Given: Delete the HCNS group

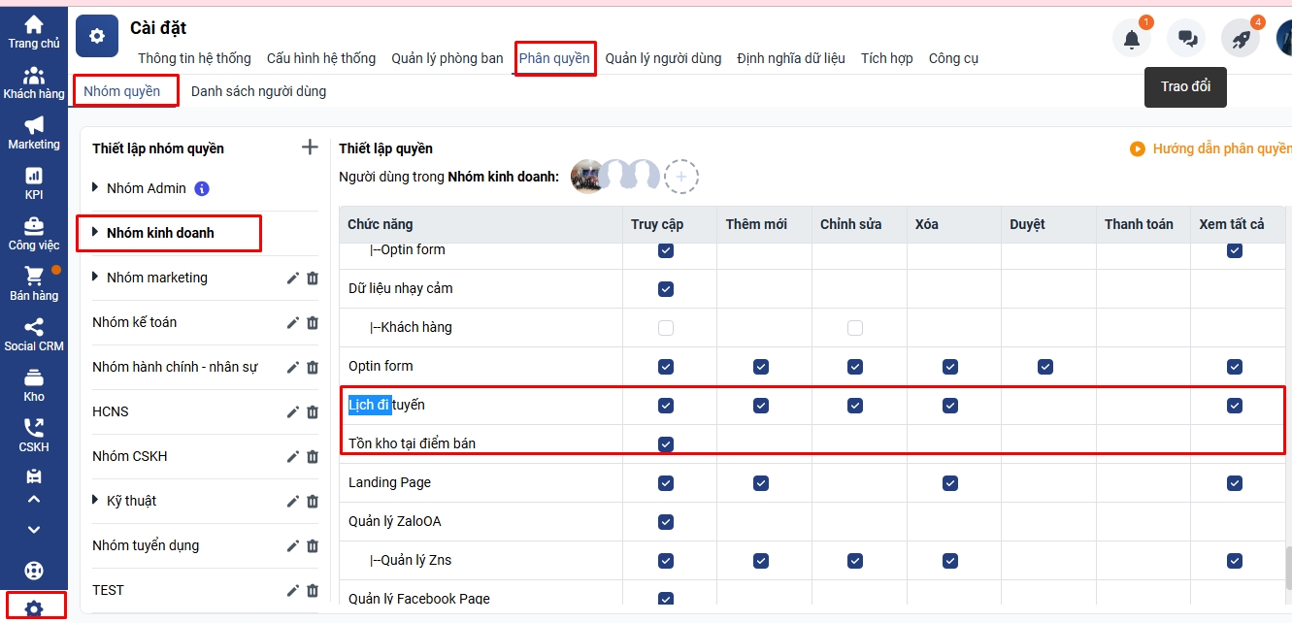Looking at the screenshot, I should [x=313, y=412].
